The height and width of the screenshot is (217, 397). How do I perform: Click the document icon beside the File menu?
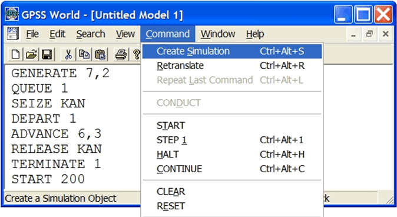click(12, 34)
